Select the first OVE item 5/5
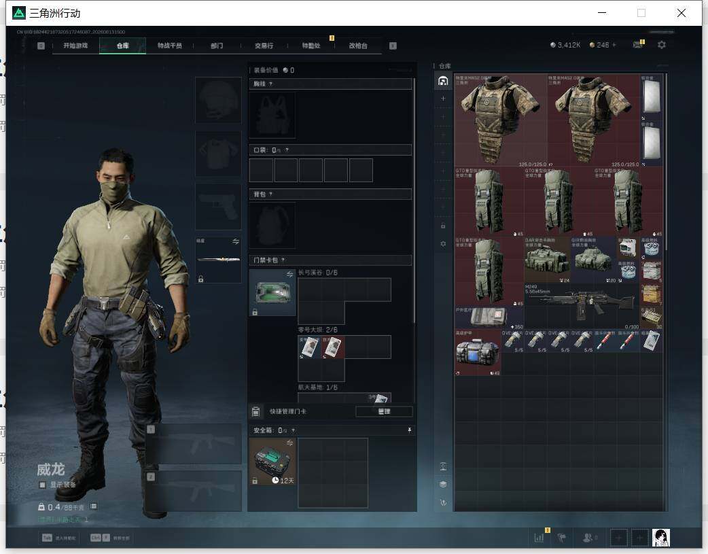The width and height of the screenshot is (708, 554). coord(512,341)
